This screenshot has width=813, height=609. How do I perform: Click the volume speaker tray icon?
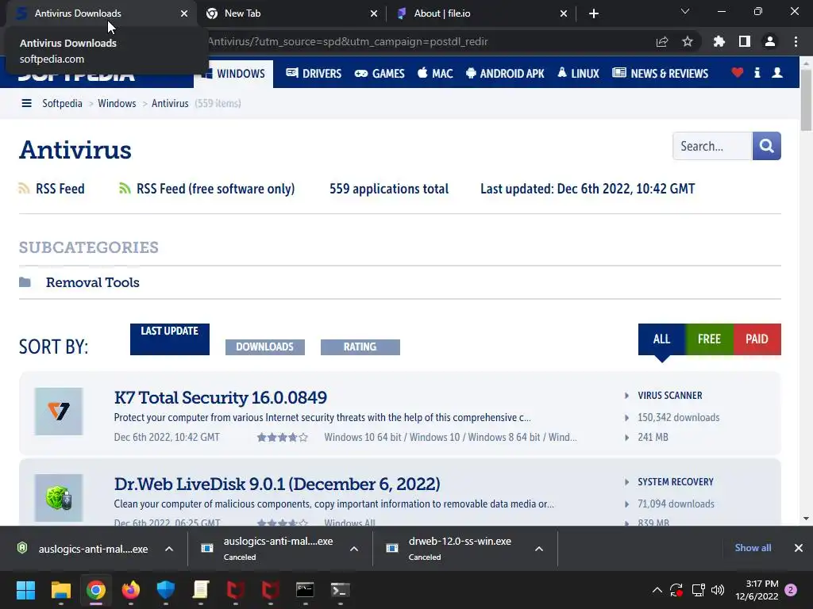(718, 590)
